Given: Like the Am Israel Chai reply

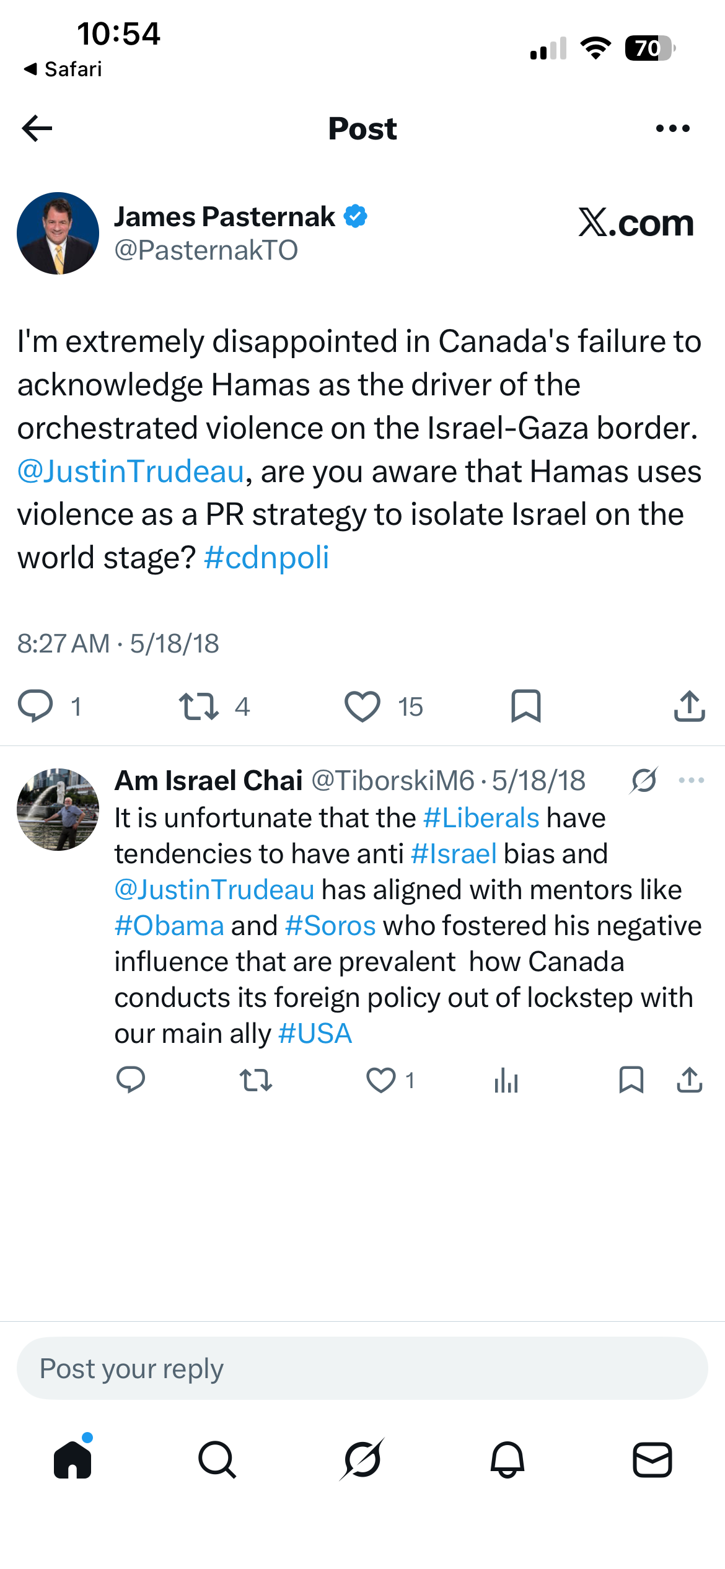Looking at the screenshot, I should pyautogui.click(x=381, y=1080).
